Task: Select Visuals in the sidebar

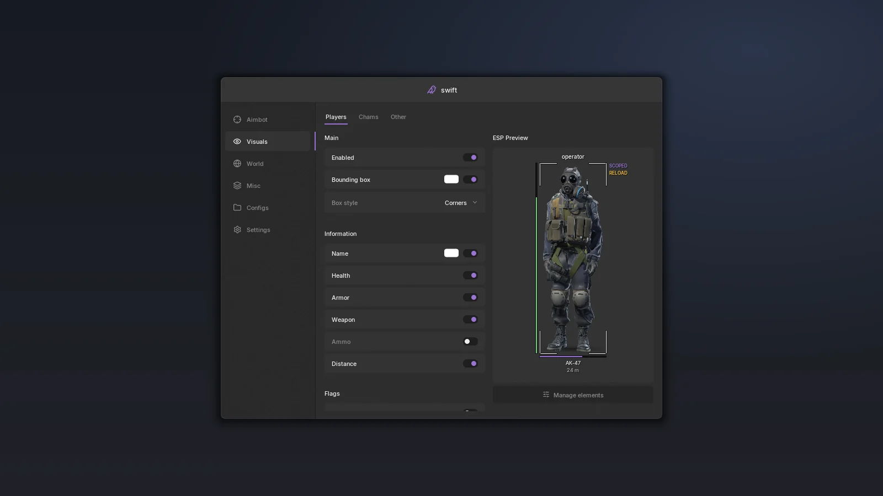Action: point(268,142)
